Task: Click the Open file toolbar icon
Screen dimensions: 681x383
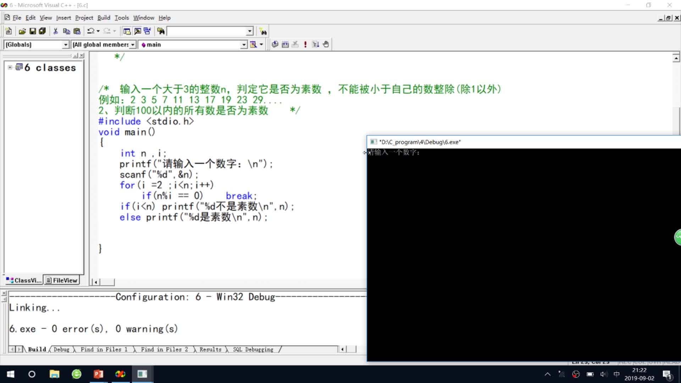Action: click(22, 32)
